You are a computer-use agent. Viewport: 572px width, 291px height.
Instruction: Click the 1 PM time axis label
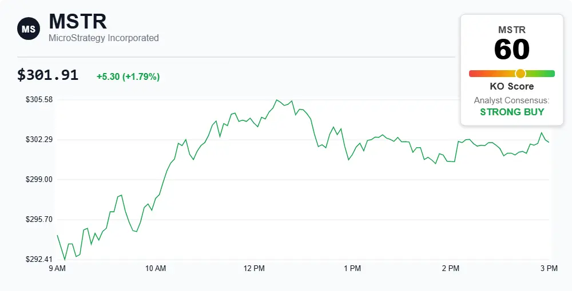(352, 268)
